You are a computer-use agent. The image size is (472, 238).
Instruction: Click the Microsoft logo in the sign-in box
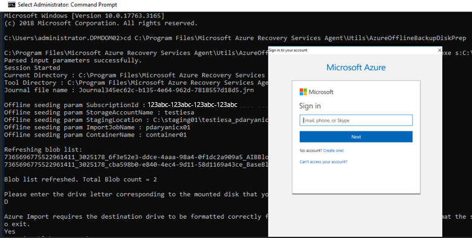[316, 92]
